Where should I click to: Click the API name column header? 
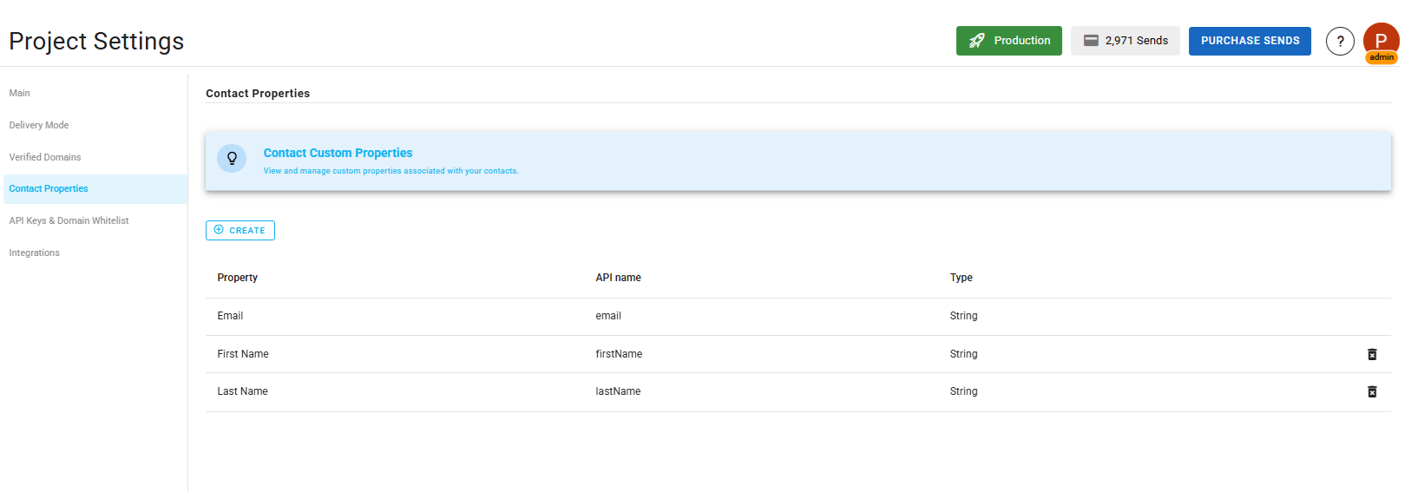[618, 278]
